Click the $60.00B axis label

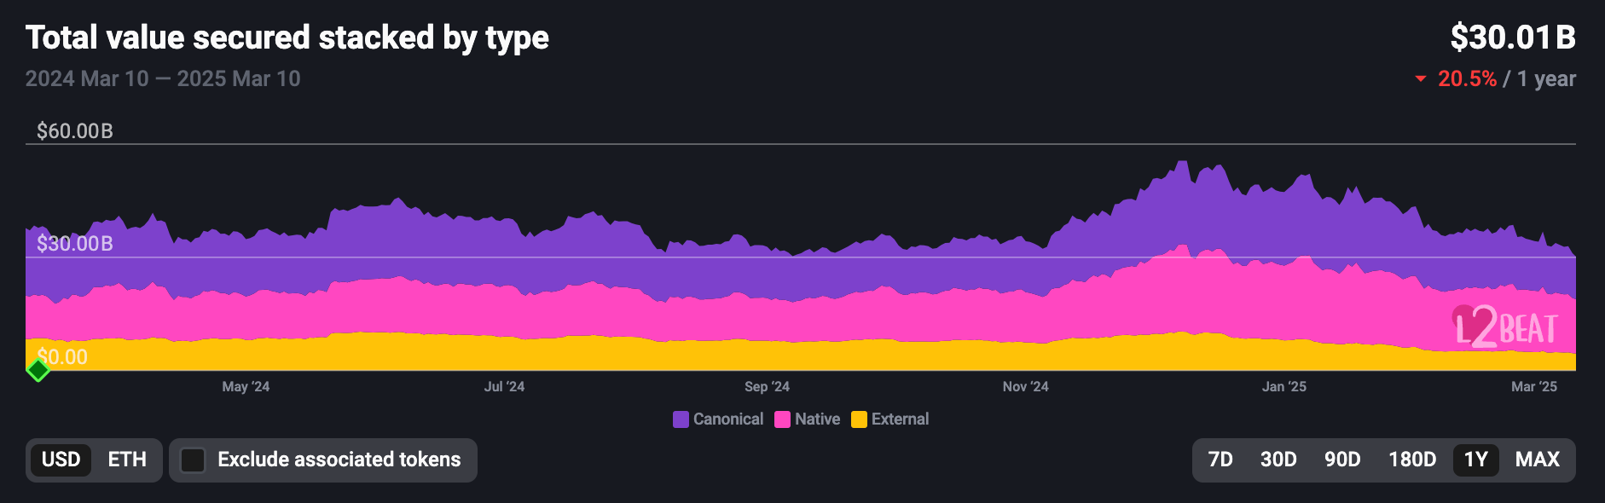(x=75, y=131)
